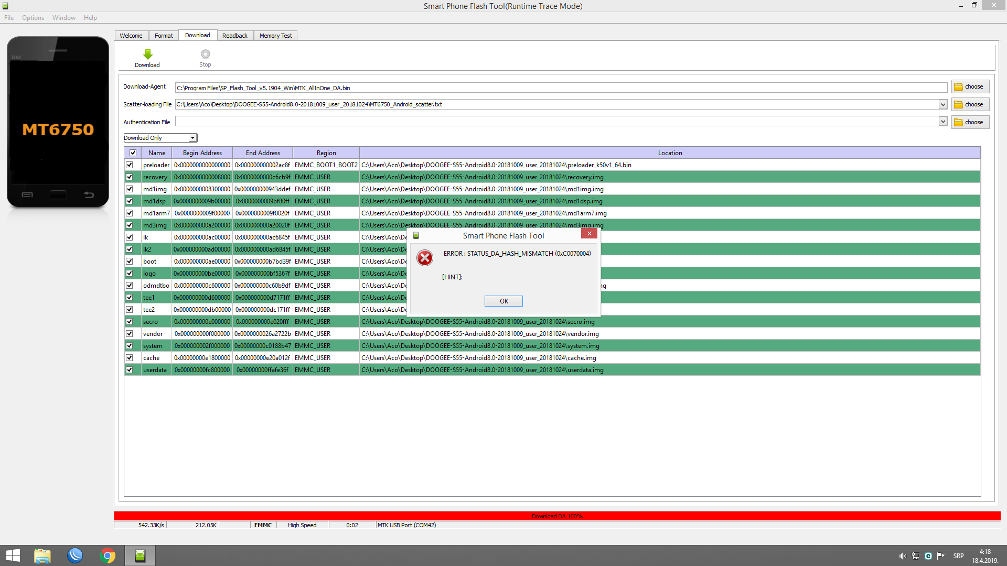
Task: Click the secro partition name
Action: [x=150, y=322]
